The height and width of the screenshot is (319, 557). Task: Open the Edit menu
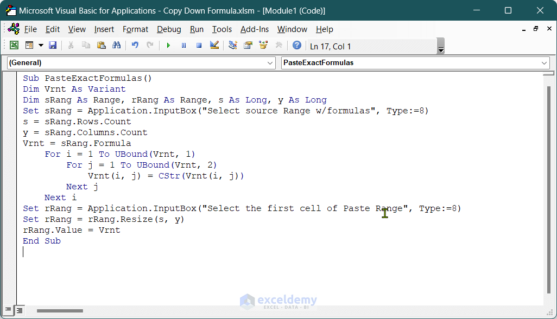[53, 29]
